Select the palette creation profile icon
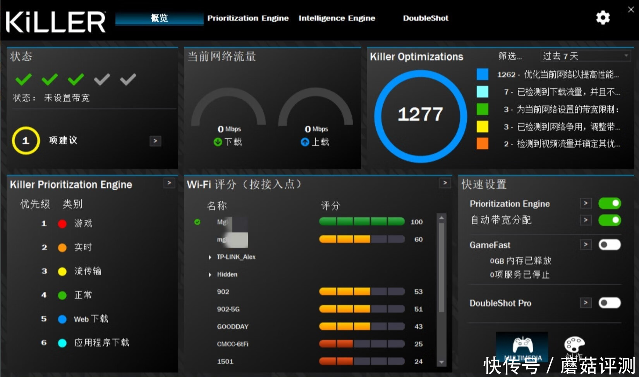This screenshot has width=639, height=377. coord(574,345)
